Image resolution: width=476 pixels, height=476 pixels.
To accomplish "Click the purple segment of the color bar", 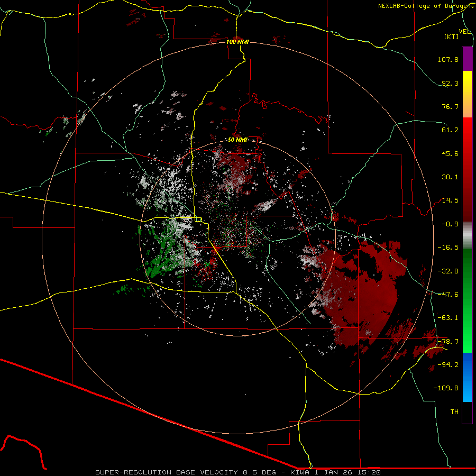I will 467,59.
